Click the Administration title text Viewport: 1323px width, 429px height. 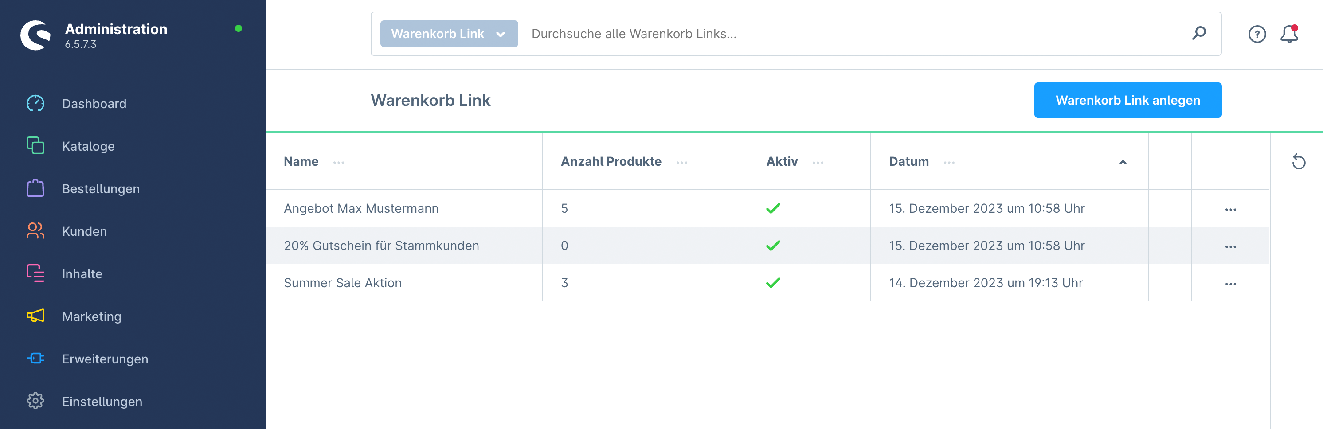pyautogui.click(x=116, y=29)
